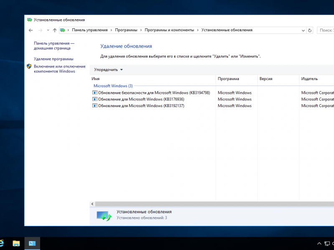The image size is (334, 250).
Task: Click Microsoft Windows program cell for KB3194798
Action: tap(235, 92)
